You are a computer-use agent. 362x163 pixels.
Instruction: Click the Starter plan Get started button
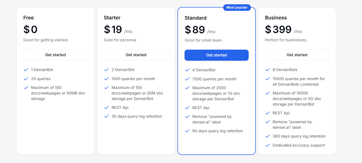tap(136, 55)
